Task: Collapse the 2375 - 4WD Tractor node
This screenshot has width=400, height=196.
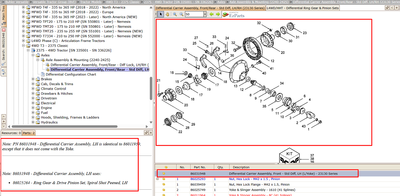Action: coord(28,50)
